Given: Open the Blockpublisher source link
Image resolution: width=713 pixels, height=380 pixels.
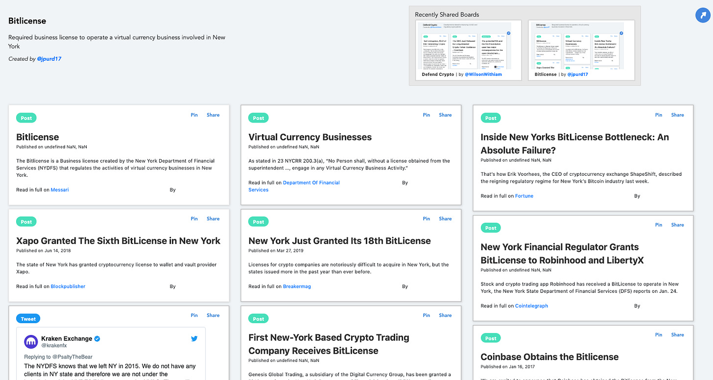Looking at the screenshot, I should pyautogui.click(x=68, y=286).
